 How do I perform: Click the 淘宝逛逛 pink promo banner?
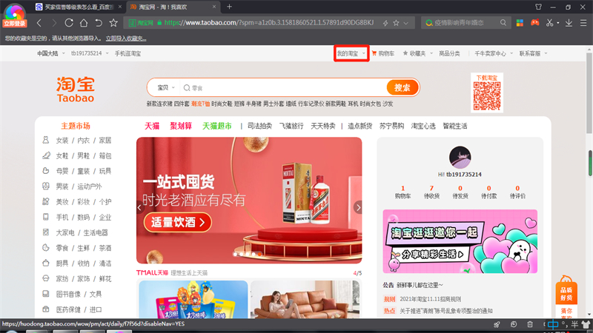pos(460,241)
